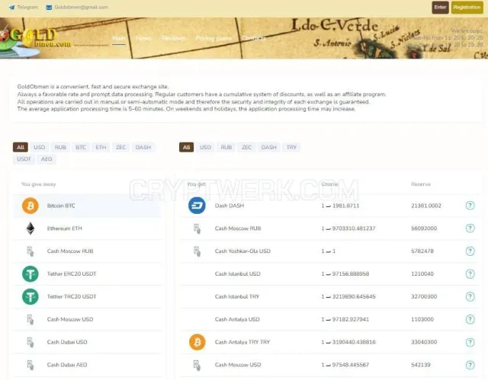The image size is (488, 380).
Task: Choose Cash Istanbul TRY label
Action: point(237,296)
